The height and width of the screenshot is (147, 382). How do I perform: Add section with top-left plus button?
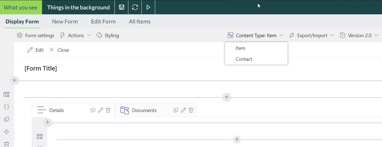pos(14,80)
